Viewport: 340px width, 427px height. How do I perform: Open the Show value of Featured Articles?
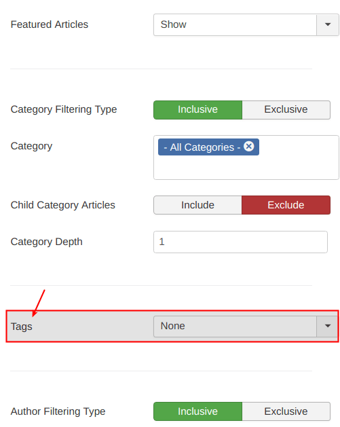[x=235, y=25]
